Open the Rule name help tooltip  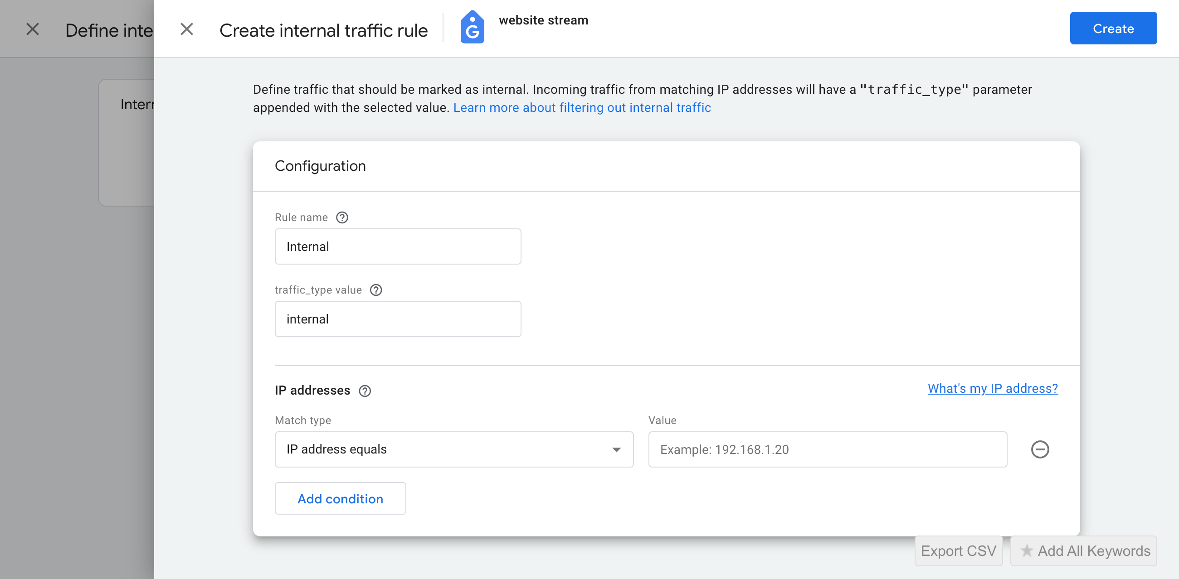[x=342, y=218]
